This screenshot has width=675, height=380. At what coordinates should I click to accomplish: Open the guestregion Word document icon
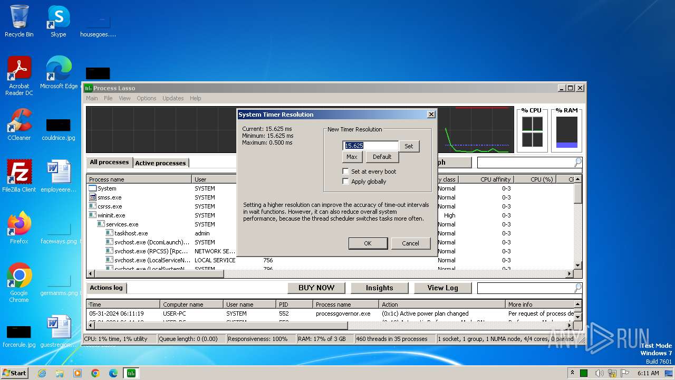click(x=59, y=331)
